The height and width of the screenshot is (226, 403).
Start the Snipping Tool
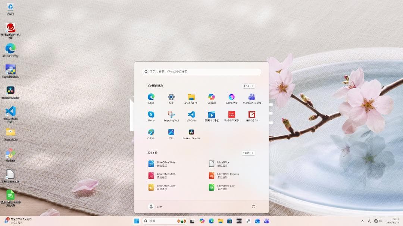(x=171, y=115)
